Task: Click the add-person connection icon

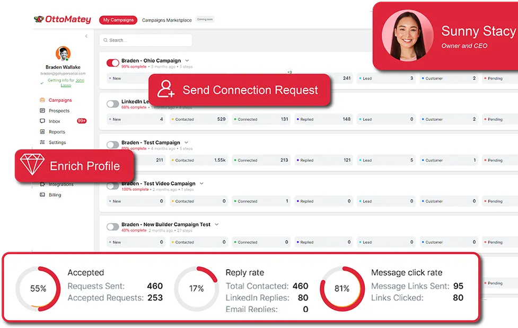Action: 165,88
